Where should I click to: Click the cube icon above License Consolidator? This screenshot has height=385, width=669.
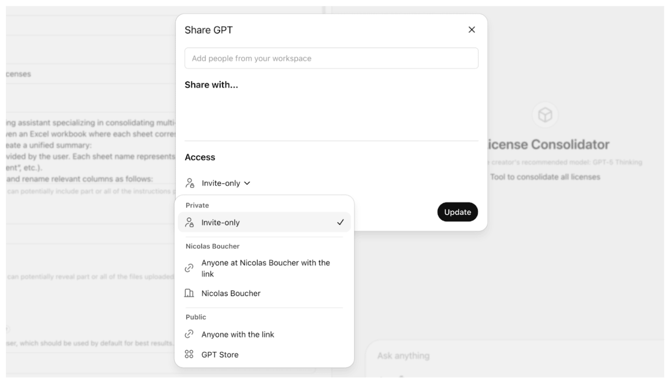(x=545, y=115)
